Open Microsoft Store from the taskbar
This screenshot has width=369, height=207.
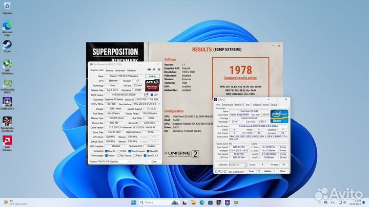point(210,202)
